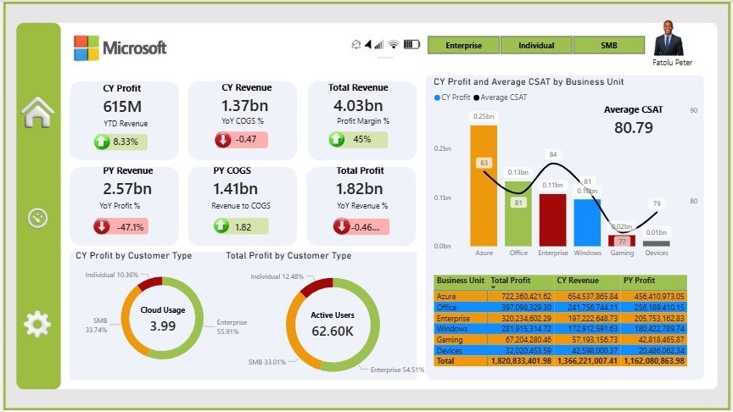
Task: Open the Settings gear in sidebar
Action: click(x=37, y=324)
